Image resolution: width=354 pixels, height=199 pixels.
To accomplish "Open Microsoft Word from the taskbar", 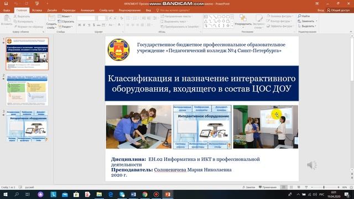I will tap(133, 194).
